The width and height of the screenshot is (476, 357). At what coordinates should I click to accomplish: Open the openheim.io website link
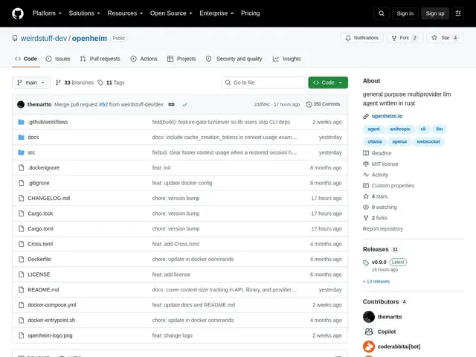387,116
